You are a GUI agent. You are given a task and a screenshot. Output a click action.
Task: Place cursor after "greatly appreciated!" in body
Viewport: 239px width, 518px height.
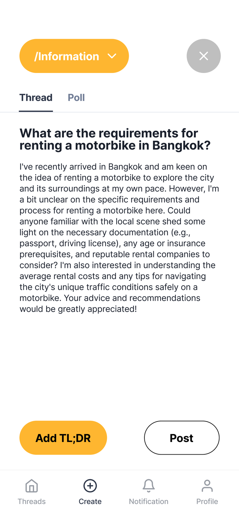coord(137,309)
